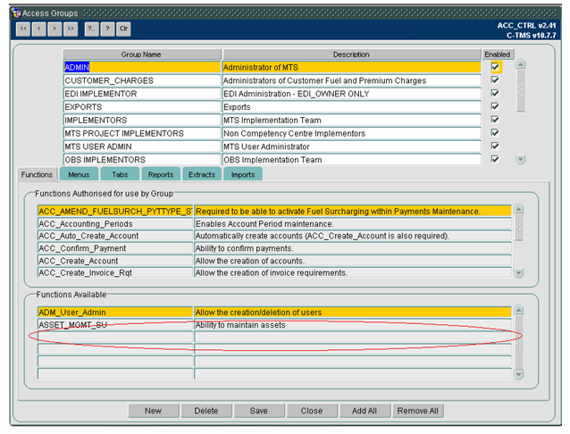The width and height of the screenshot is (570, 434).
Task: Select MTS USER ADMIN group row
Action: click(x=142, y=146)
